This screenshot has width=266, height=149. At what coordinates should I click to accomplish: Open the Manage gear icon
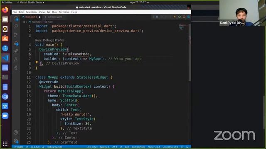16,141
